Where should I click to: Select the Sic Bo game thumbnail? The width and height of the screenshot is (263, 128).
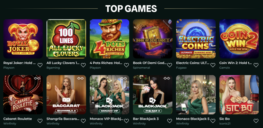pos(239,95)
